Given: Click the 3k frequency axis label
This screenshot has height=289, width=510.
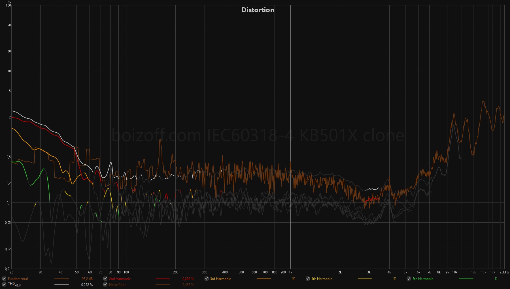Looking at the screenshot, I should point(369,272).
